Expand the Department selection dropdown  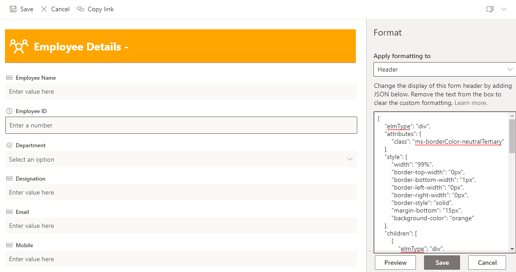pos(350,159)
